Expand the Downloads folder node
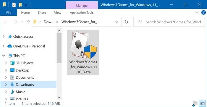The width and height of the screenshot is (207, 107). pos(6,85)
